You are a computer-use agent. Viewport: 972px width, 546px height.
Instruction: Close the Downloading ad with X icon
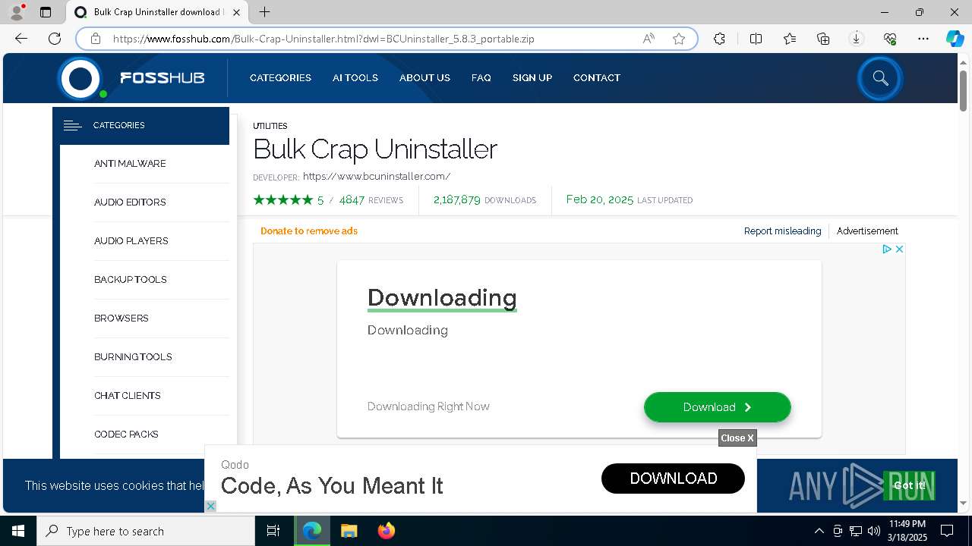[x=899, y=249]
